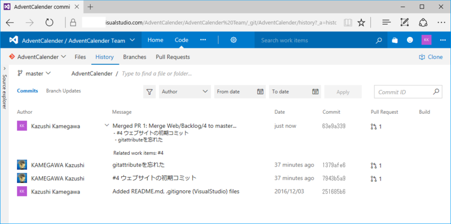Image resolution: width=451 pixels, height=224 pixels.
Task: Click commit hash 251685b6
Action: [334, 191]
